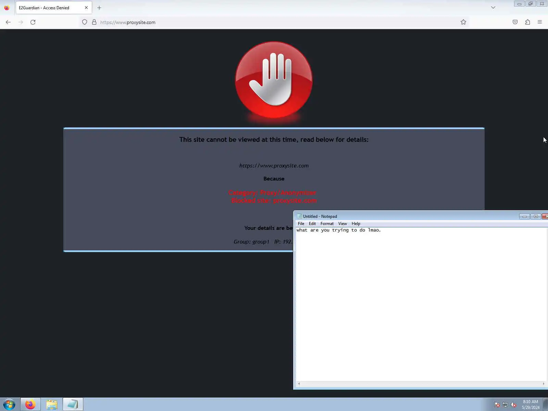This screenshot has width=548, height=411.
Task: Open Windows Explorer from taskbar
Action: pyautogui.click(x=52, y=404)
